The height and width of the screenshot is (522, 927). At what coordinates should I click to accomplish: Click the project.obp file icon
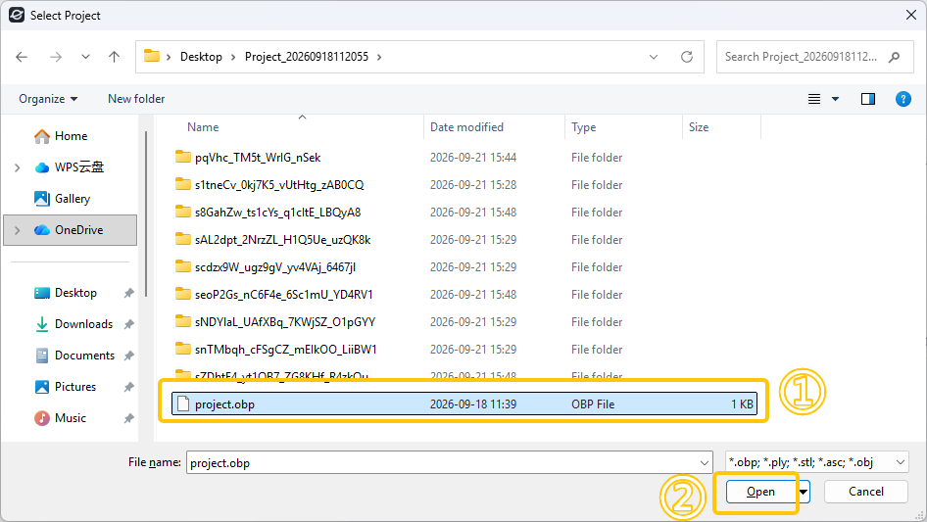pyautogui.click(x=183, y=403)
